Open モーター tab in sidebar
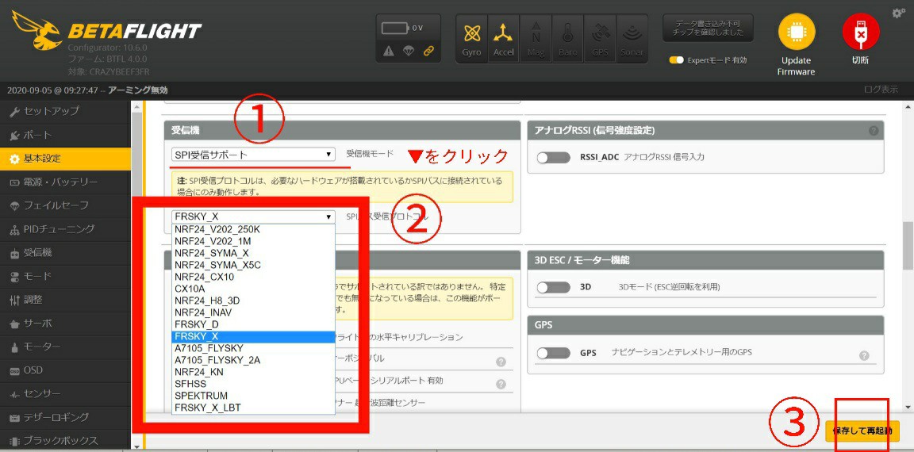The image size is (914, 452). tap(65, 347)
